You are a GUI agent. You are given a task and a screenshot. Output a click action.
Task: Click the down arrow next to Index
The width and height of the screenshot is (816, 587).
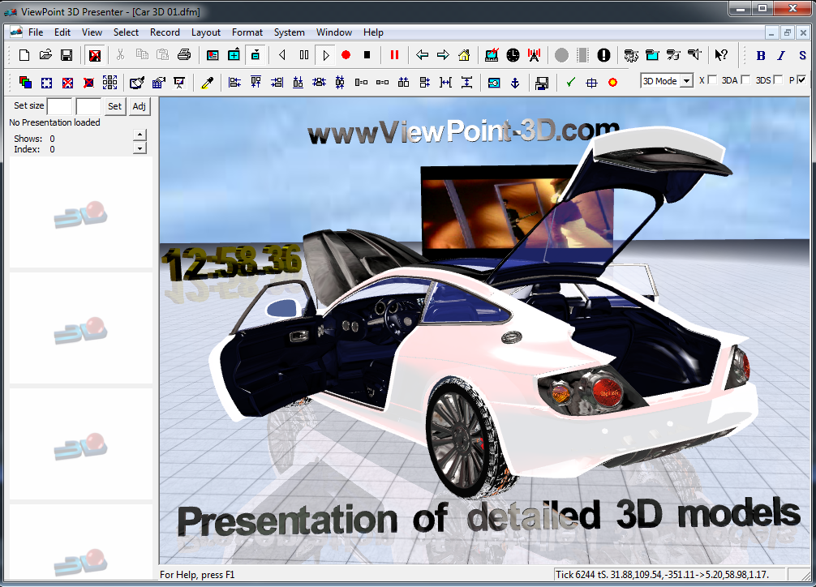pos(140,148)
